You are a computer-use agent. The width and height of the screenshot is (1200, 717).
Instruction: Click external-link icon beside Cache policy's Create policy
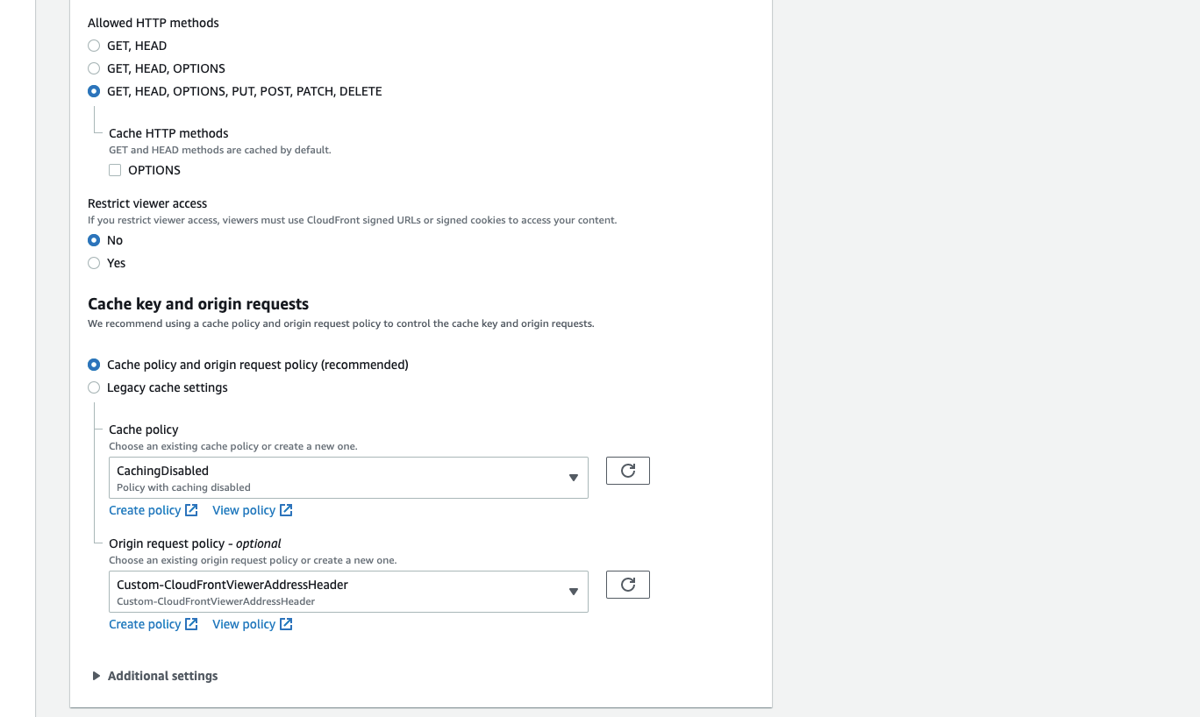click(191, 510)
